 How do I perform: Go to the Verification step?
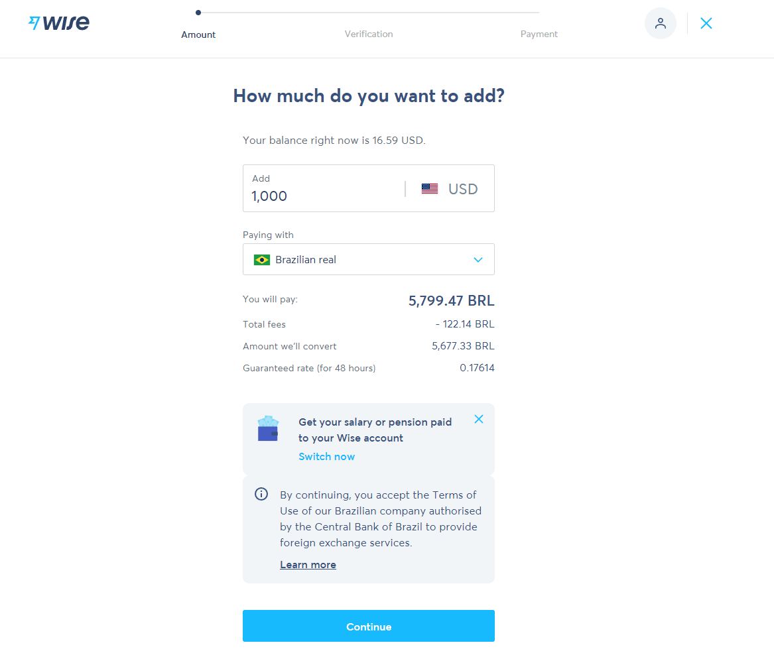tap(369, 34)
